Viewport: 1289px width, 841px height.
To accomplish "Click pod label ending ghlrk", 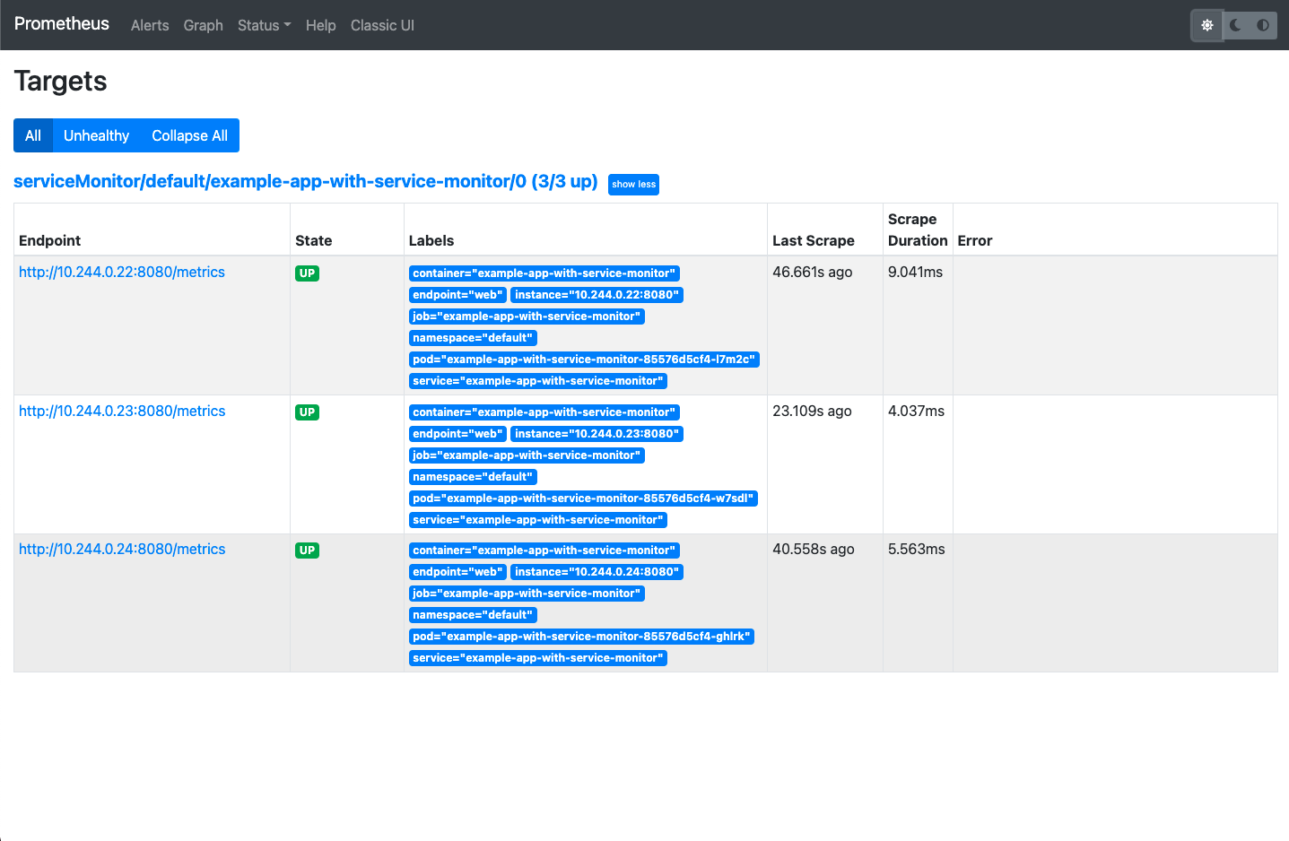I will pos(581,637).
